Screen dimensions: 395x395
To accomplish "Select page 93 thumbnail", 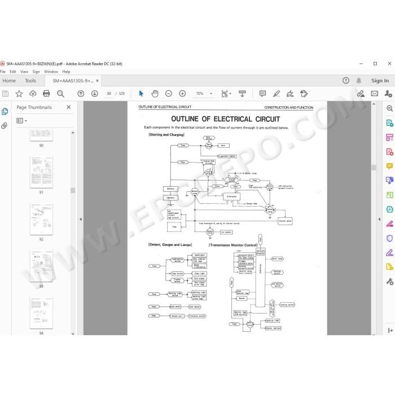I will point(41,266).
